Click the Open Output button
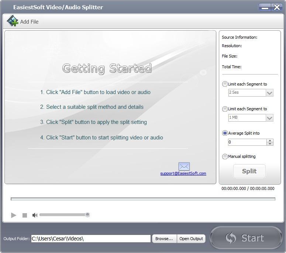 [x=191, y=239]
